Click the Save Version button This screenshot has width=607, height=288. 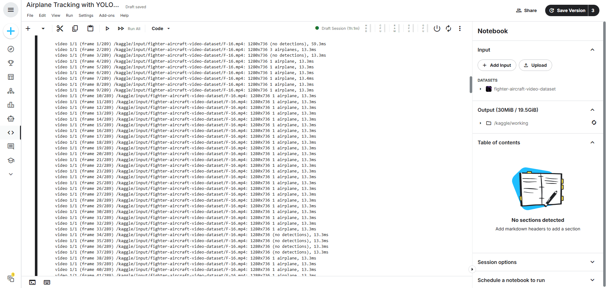pos(567,10)
